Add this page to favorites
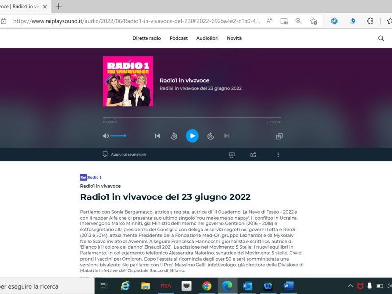Viewport: 392px width, 294px height. (314, 21)
